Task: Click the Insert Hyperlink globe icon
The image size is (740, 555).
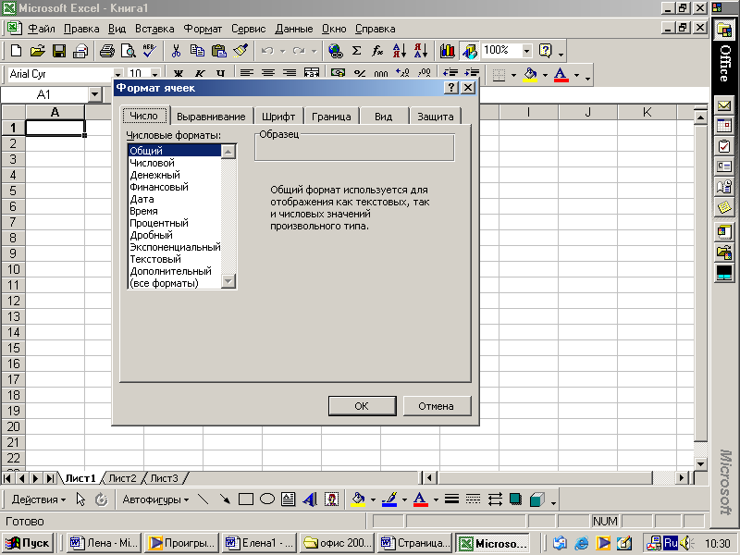Action: tap(336, 51)
